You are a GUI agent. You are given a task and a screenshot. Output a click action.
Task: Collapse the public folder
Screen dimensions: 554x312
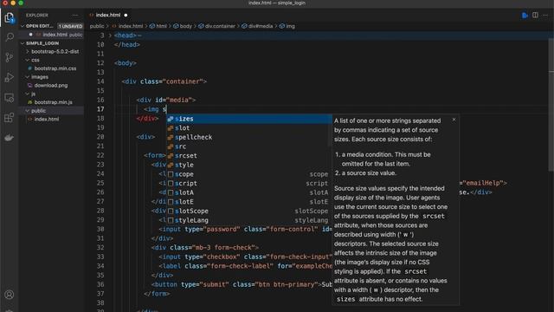(52, 111)
